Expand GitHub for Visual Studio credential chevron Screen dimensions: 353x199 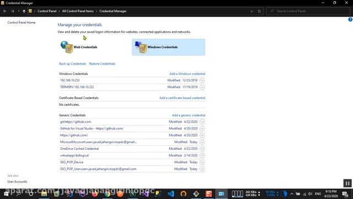coord(202,129)
